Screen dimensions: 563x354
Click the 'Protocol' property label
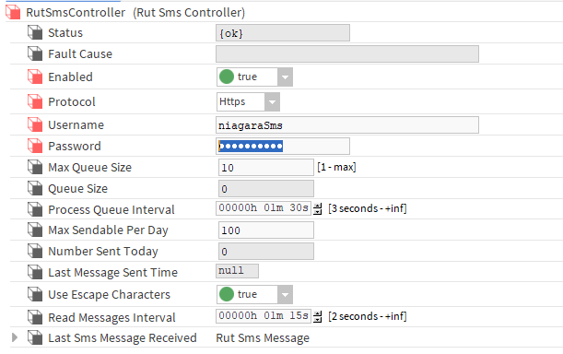pyautogui.click(x=72, y=102)
